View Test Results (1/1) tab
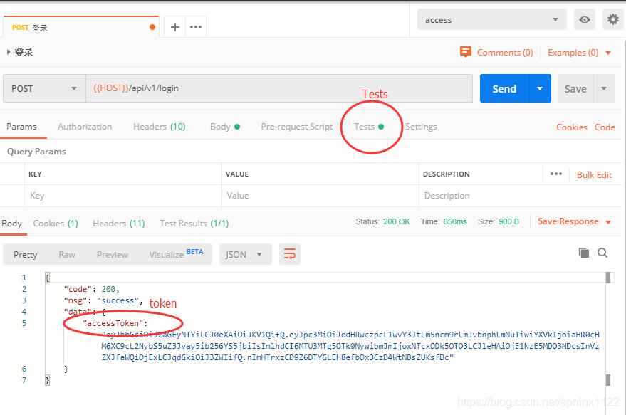This screenshot has width=626, height=415. (194, 224)
